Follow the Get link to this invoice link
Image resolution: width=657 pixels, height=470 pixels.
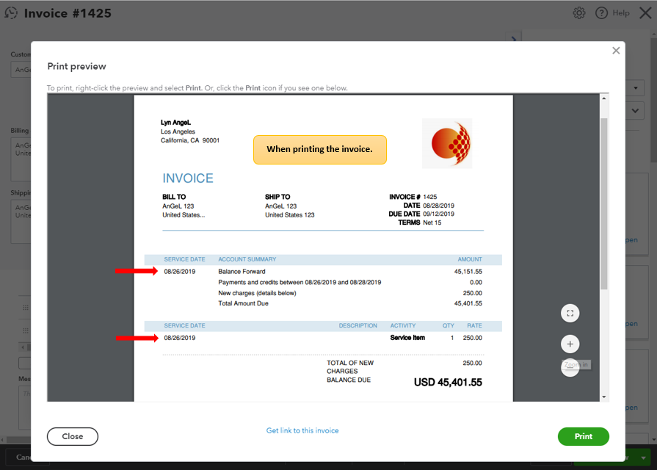[x=302, y=430]
